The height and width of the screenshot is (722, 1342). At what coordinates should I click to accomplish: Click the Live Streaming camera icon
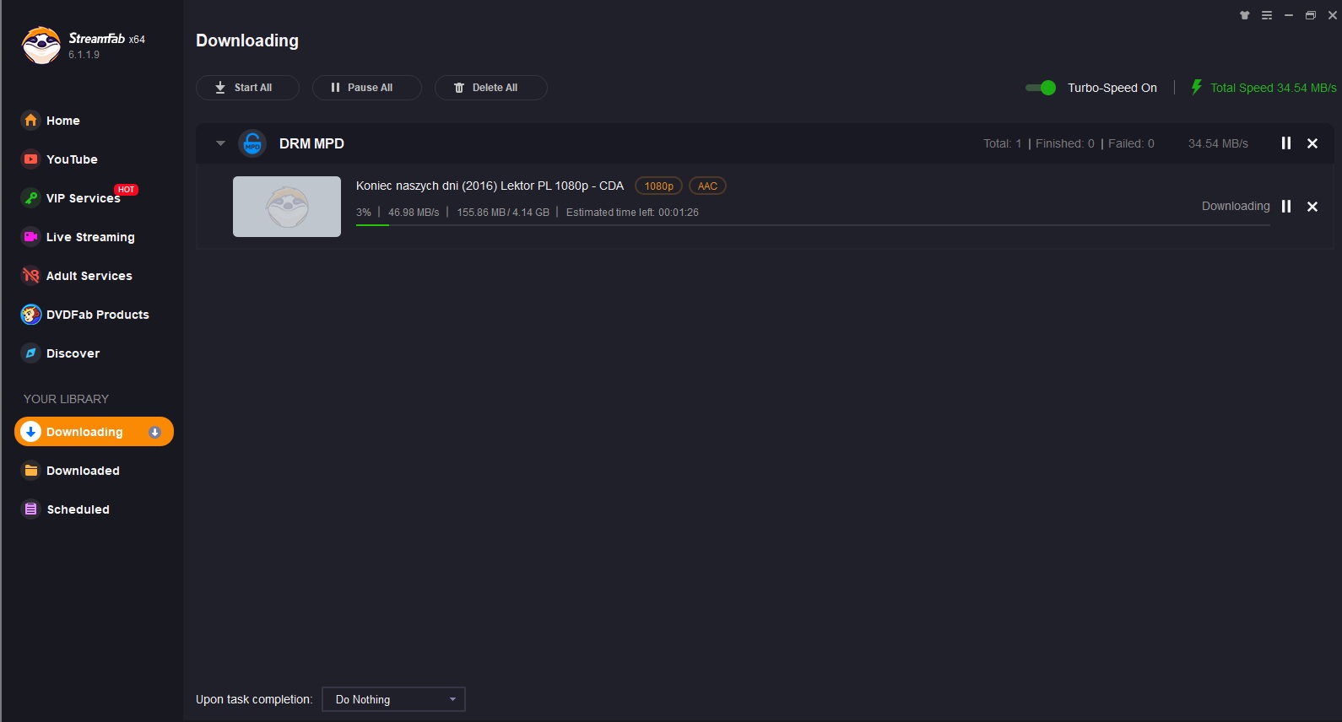point(31,236)
